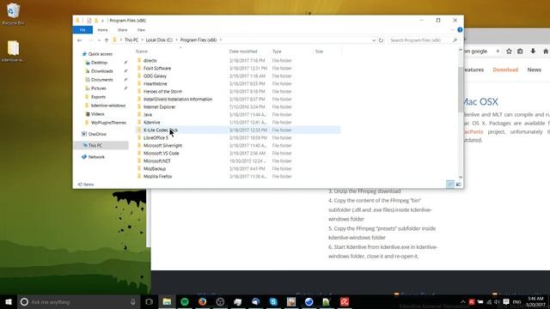Click the taskbar clock and date
The height and width of the screenshot is (309, 550).
pyautogui.click(x=535, y=301)
